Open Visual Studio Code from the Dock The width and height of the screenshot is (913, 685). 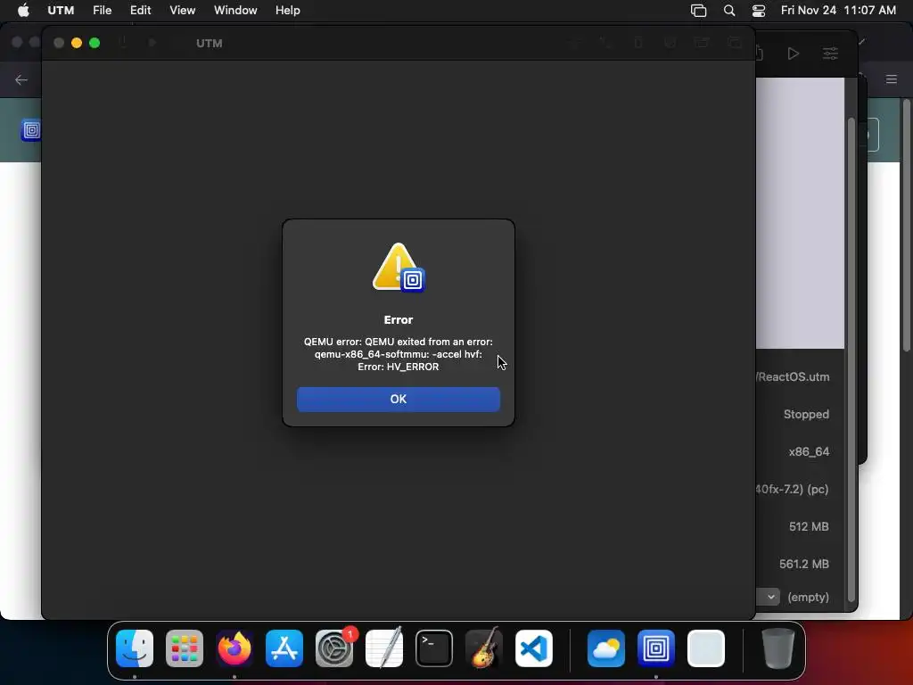click(x=534, y=648)
